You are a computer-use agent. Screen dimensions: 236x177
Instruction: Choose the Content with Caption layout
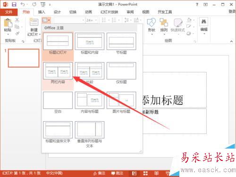click(90, 103)
